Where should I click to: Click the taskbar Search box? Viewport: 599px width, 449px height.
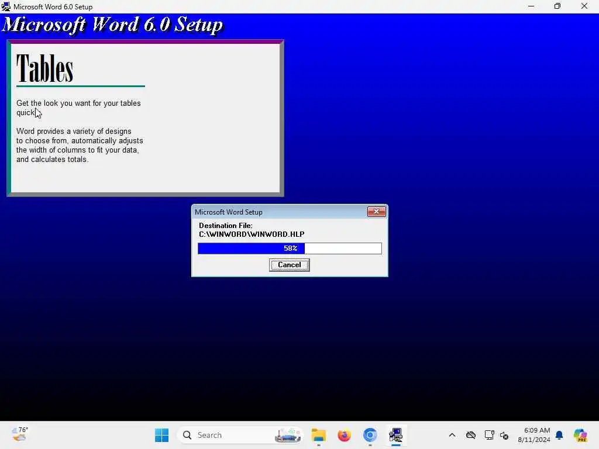point(240,435)
